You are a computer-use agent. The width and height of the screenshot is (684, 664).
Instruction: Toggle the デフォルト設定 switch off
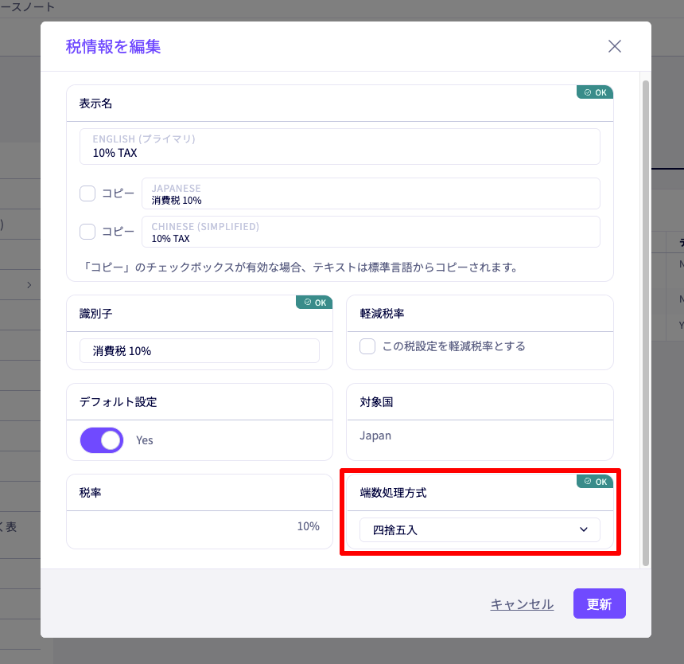(x=102, y=440)
